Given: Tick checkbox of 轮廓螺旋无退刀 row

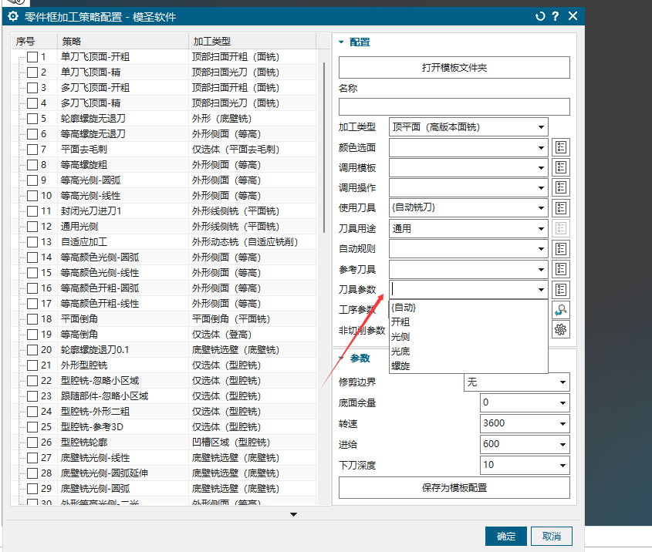Looking at the screenshot, I should [x=32, y=119].
